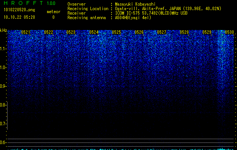Click the Receiving antenna label
Screen dimensions: 237x150
coord(87,18)
